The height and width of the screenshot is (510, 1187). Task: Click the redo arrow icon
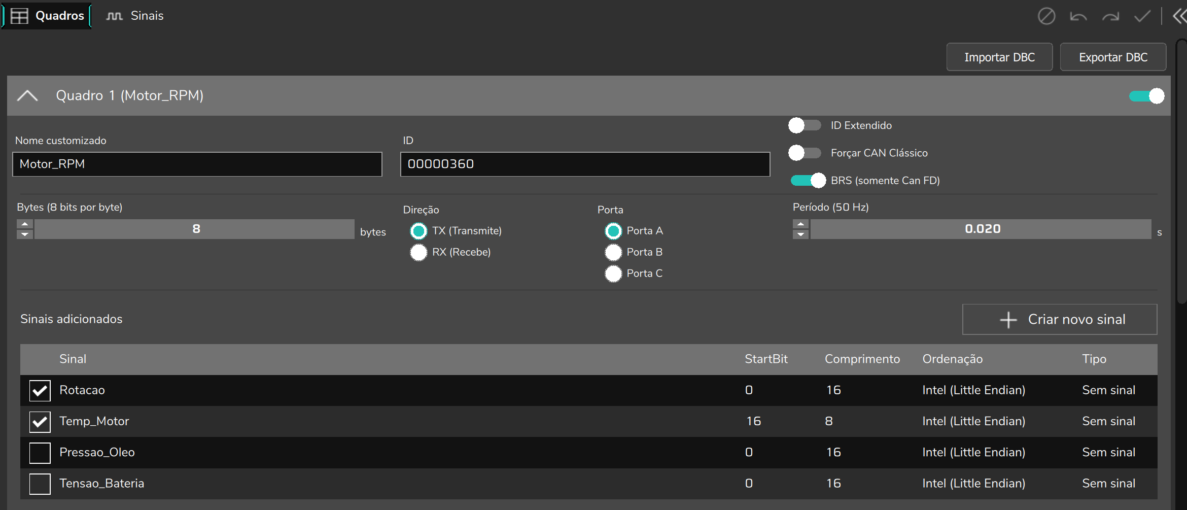coord(1110,16)
